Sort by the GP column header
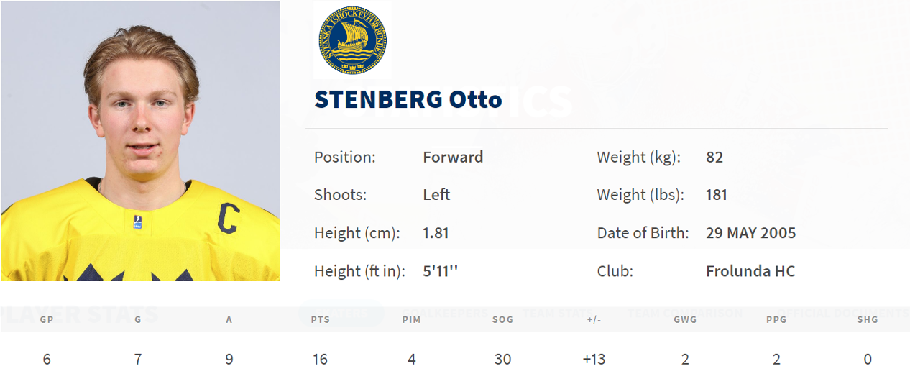The image size is (910, 374). (x=47, y=319)
